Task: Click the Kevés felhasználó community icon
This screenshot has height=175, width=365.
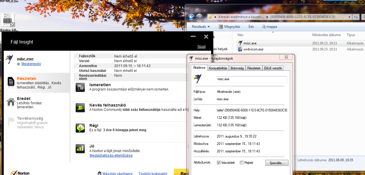Action: [x=80, y=107]
